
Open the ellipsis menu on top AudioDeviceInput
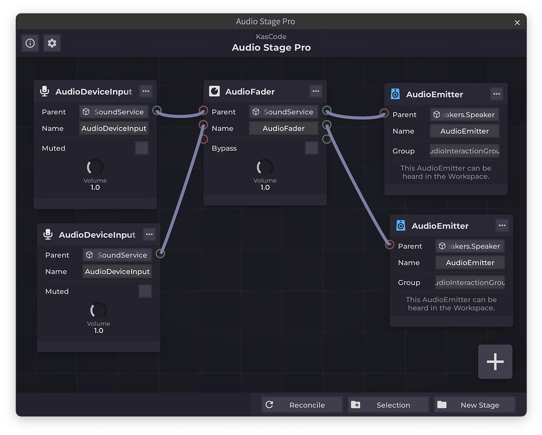coord(145,90)
